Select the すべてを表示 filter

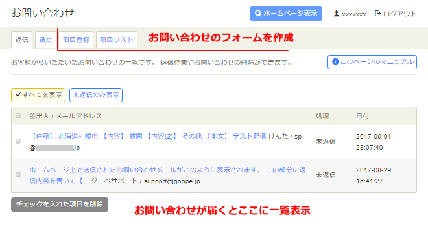click(38, 95)
